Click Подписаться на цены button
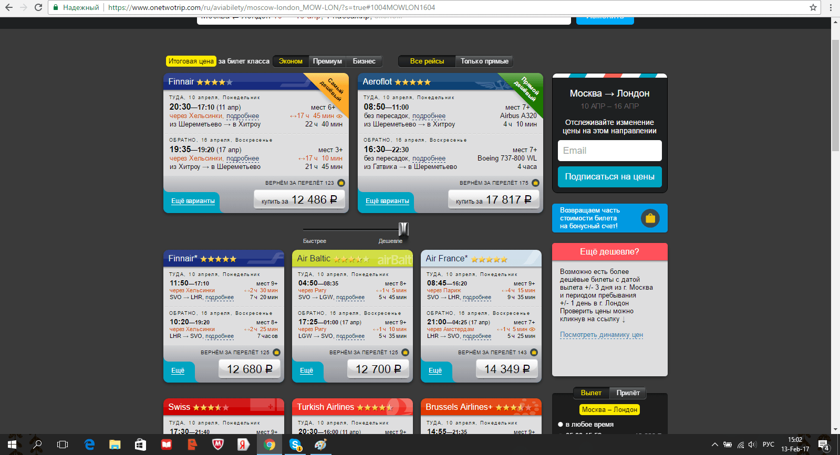840x455 pixels. point(609,177)
